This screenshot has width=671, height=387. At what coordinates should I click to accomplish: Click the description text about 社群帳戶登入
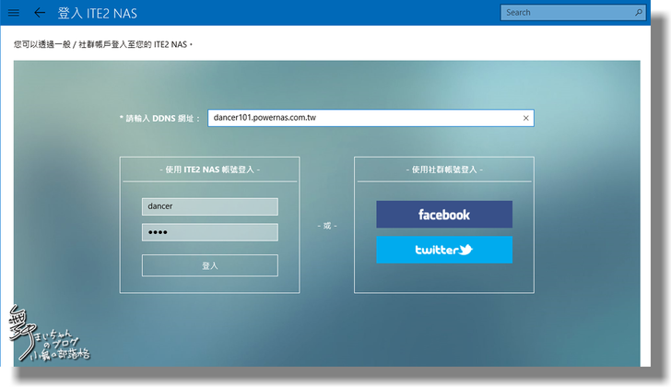tap(102, 44)
